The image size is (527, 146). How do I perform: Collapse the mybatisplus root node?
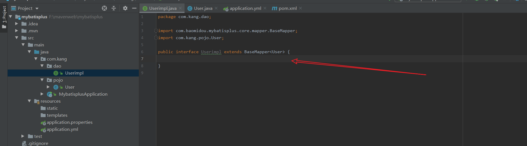coord(10,17)
